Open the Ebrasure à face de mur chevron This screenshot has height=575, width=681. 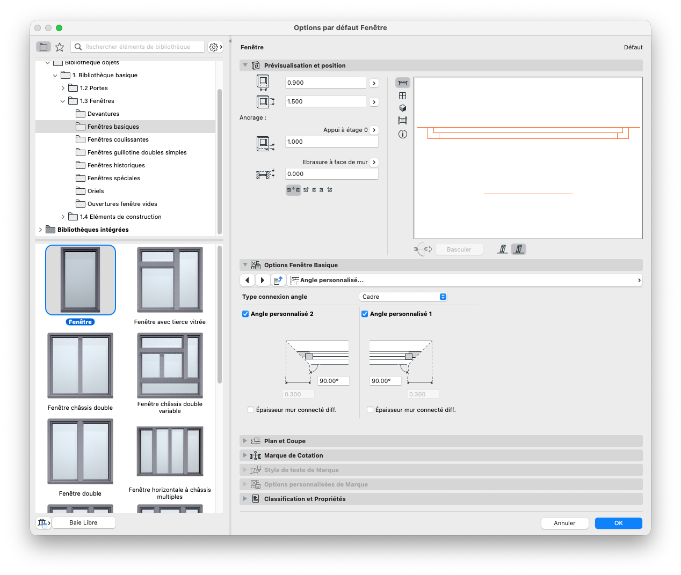pos(374,162)
